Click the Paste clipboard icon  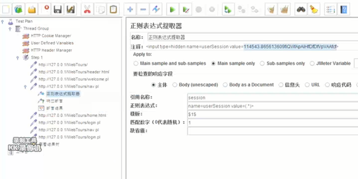tap(113, 9)
